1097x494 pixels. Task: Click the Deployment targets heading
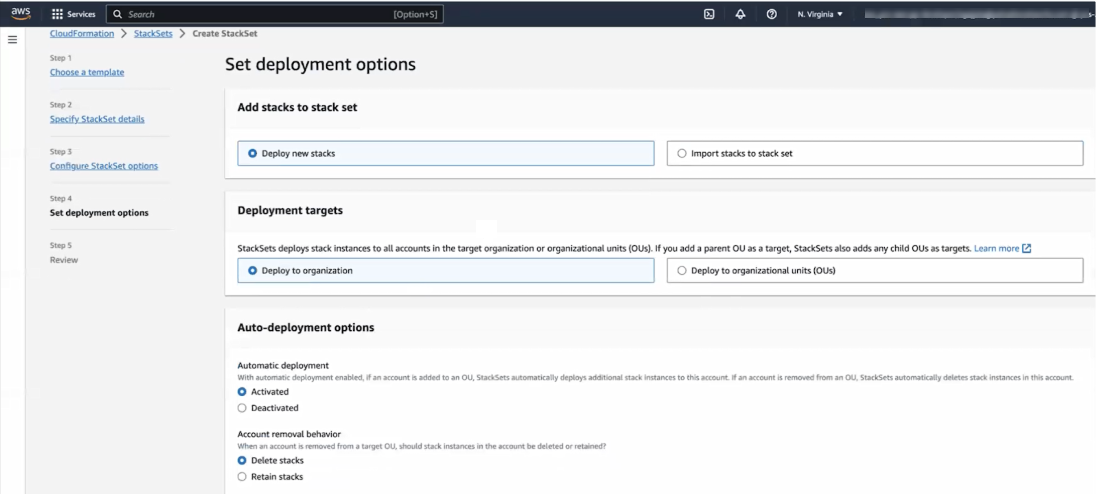(290, 210)
